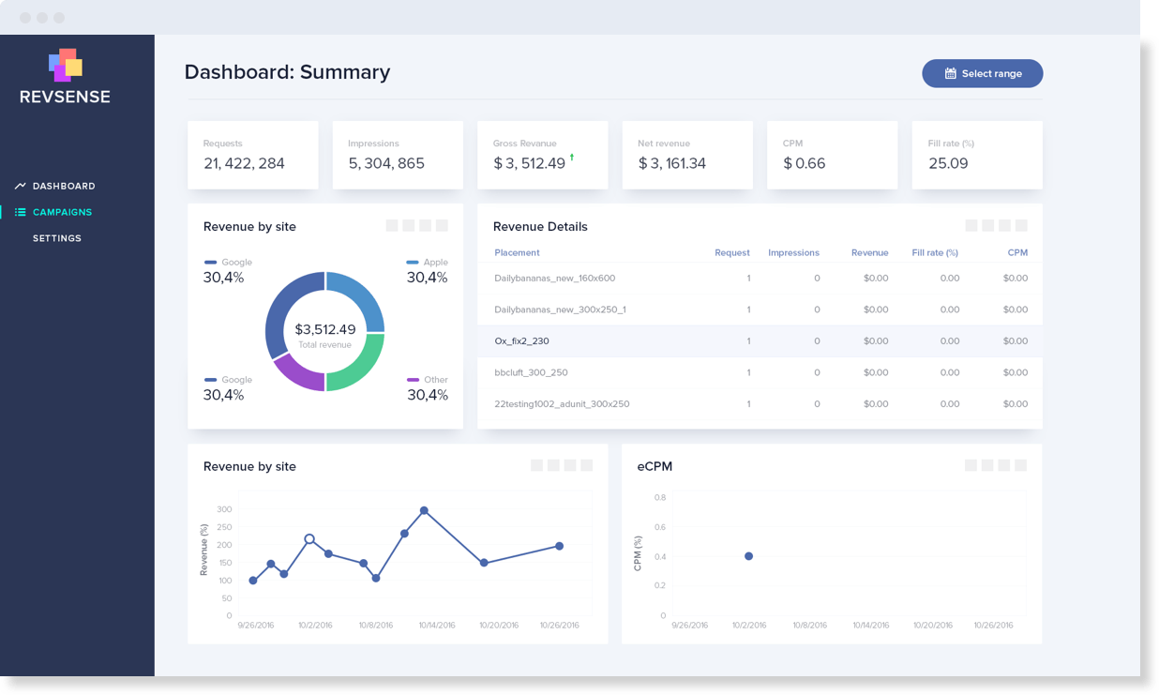Sort table by the Placement column header
This screenshot has width=1159, height=695.
pos(517,252)
